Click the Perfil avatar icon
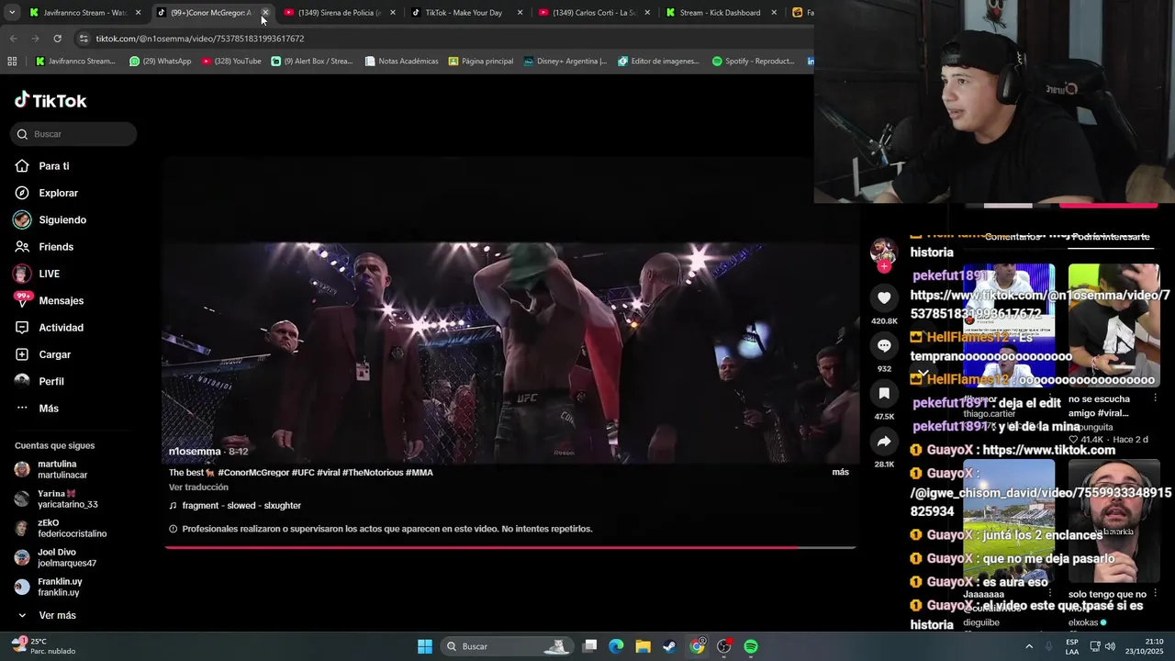Screen dimensions: 1175x661 [22, 381]
